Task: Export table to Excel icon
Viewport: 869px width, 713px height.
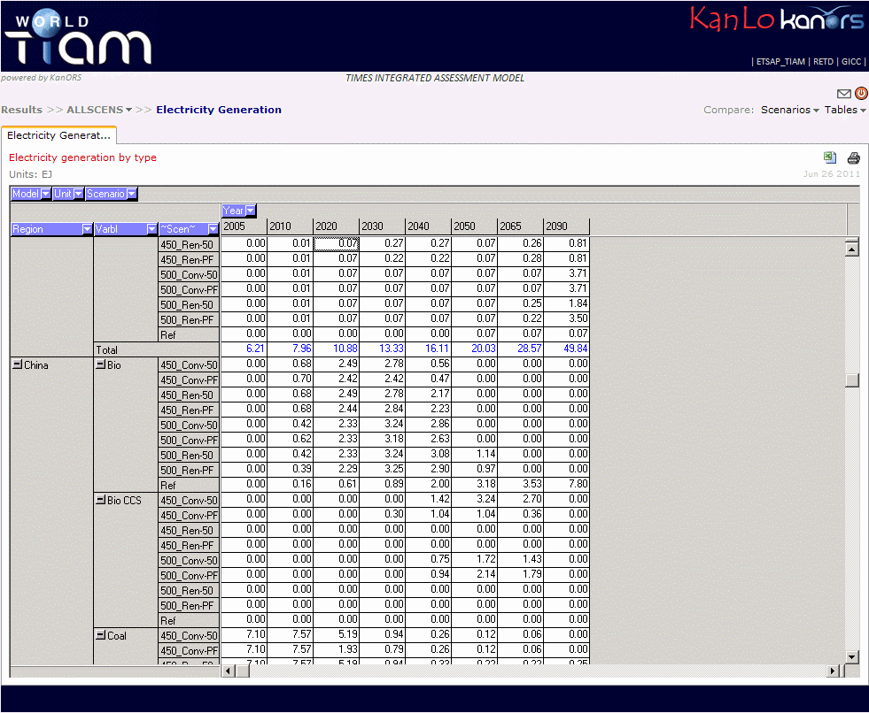Action: pyautogui.click(x=830, y=157)
